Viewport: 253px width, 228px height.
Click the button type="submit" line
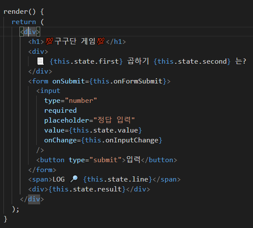[x=107, y=160]
